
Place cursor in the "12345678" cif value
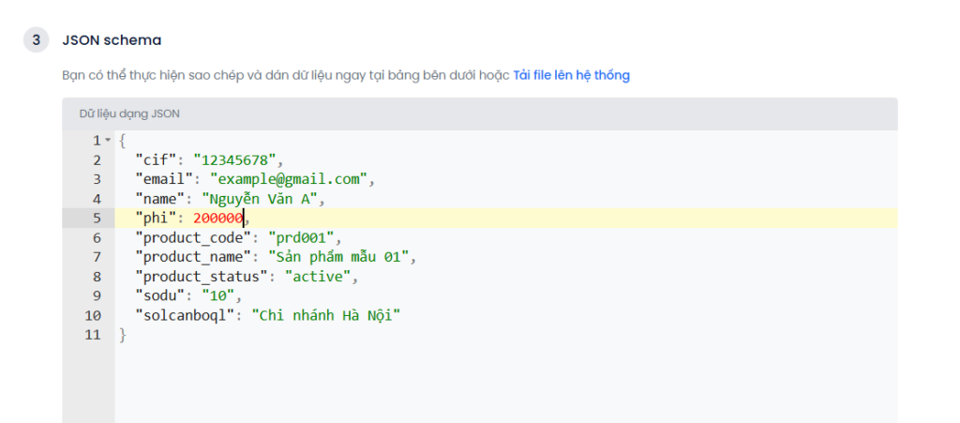tap(235, 160)
